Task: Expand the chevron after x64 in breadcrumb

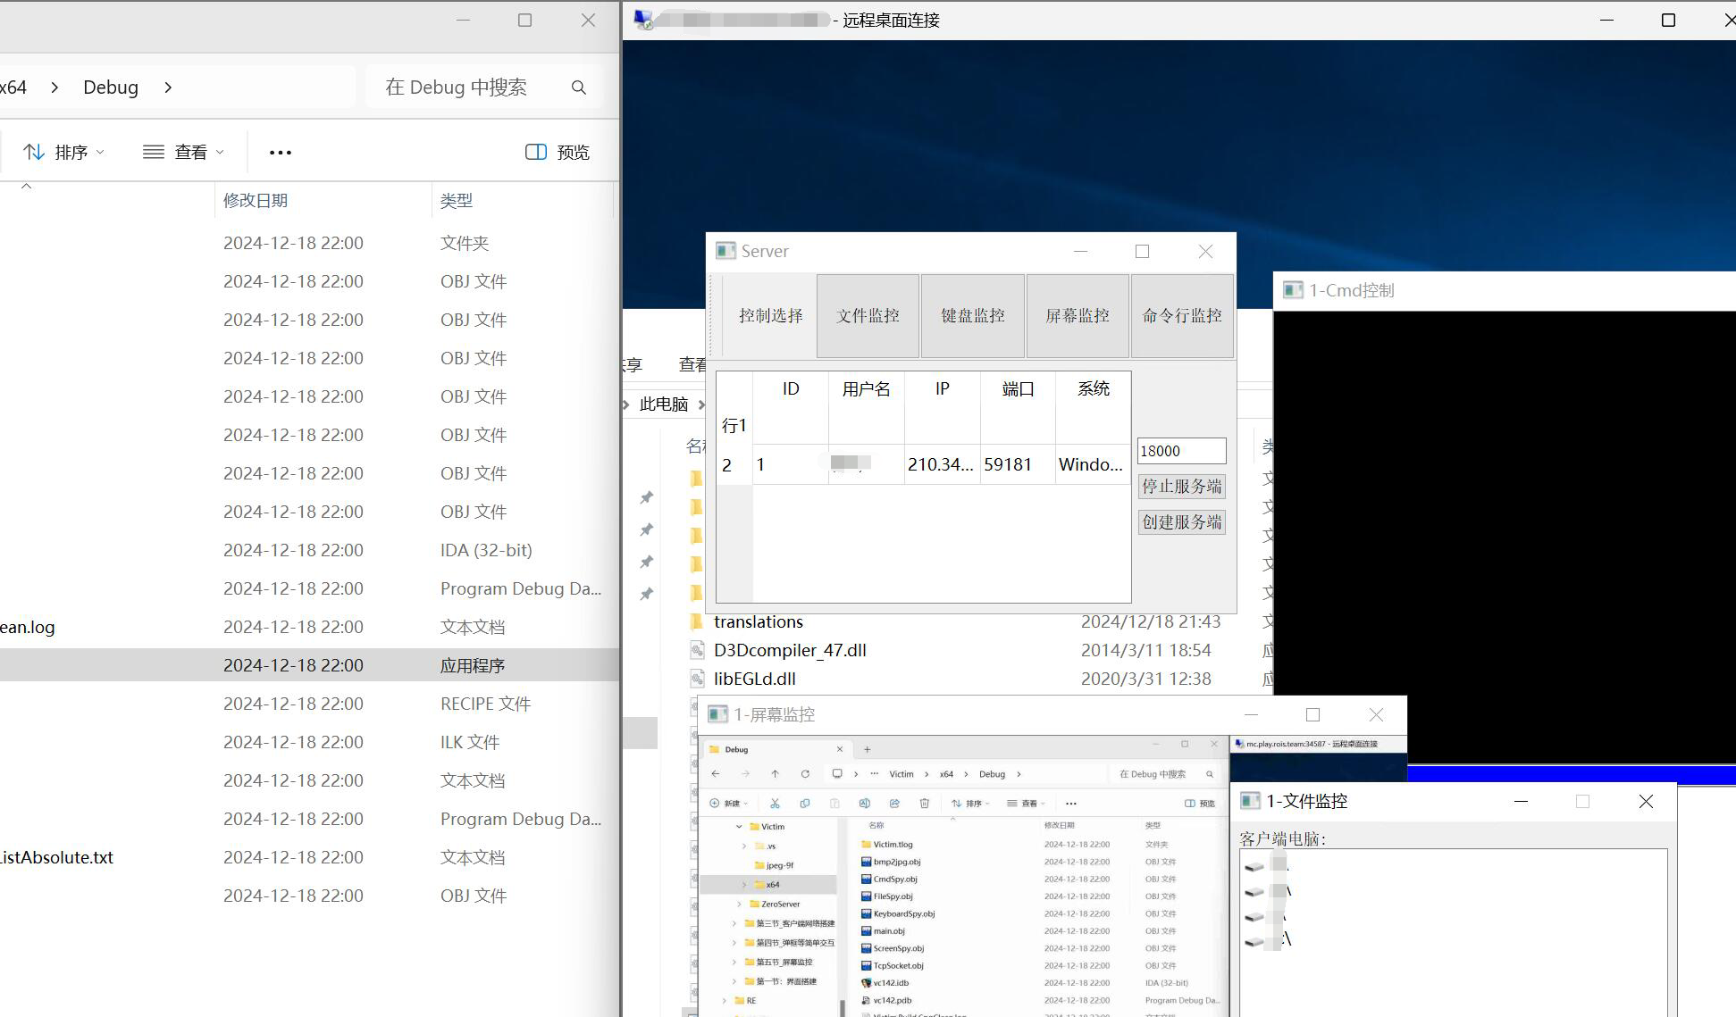Action: [55, 88]
